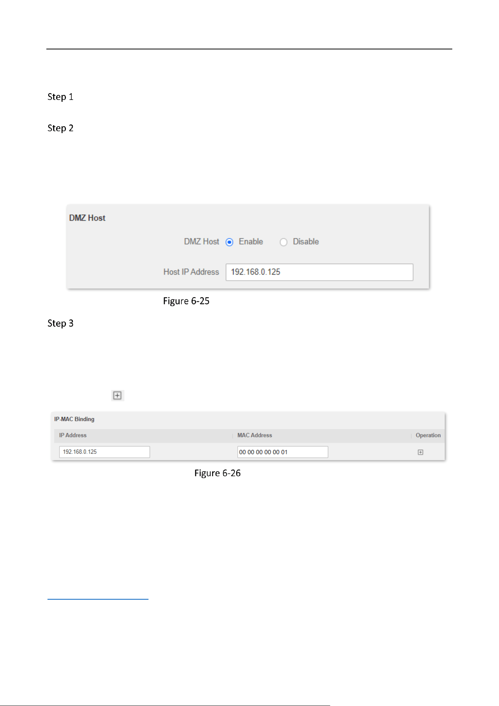Click the DMZ Host section heading

[87, 218]
